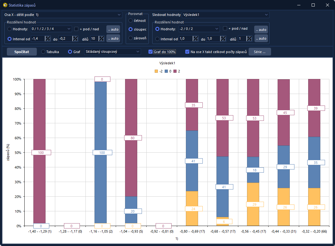
Task: Click the Interval od field containing -1,4
Action: click(x=38, y=39)
